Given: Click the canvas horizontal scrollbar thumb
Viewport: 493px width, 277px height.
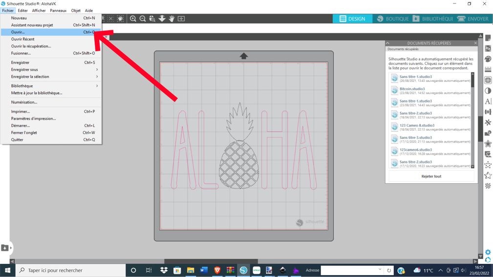Looking at the screenshot, I should pyautogui.click(x=211, y=261).
